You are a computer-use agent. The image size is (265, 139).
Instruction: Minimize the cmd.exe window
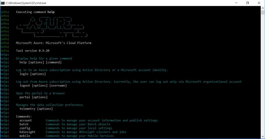235,3
